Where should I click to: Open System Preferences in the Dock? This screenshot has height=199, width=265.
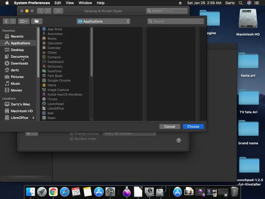click(110, 192)
